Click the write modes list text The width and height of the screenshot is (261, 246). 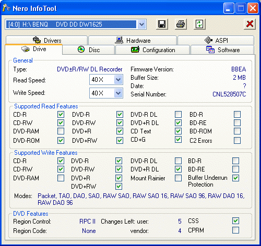coord(141,199)
